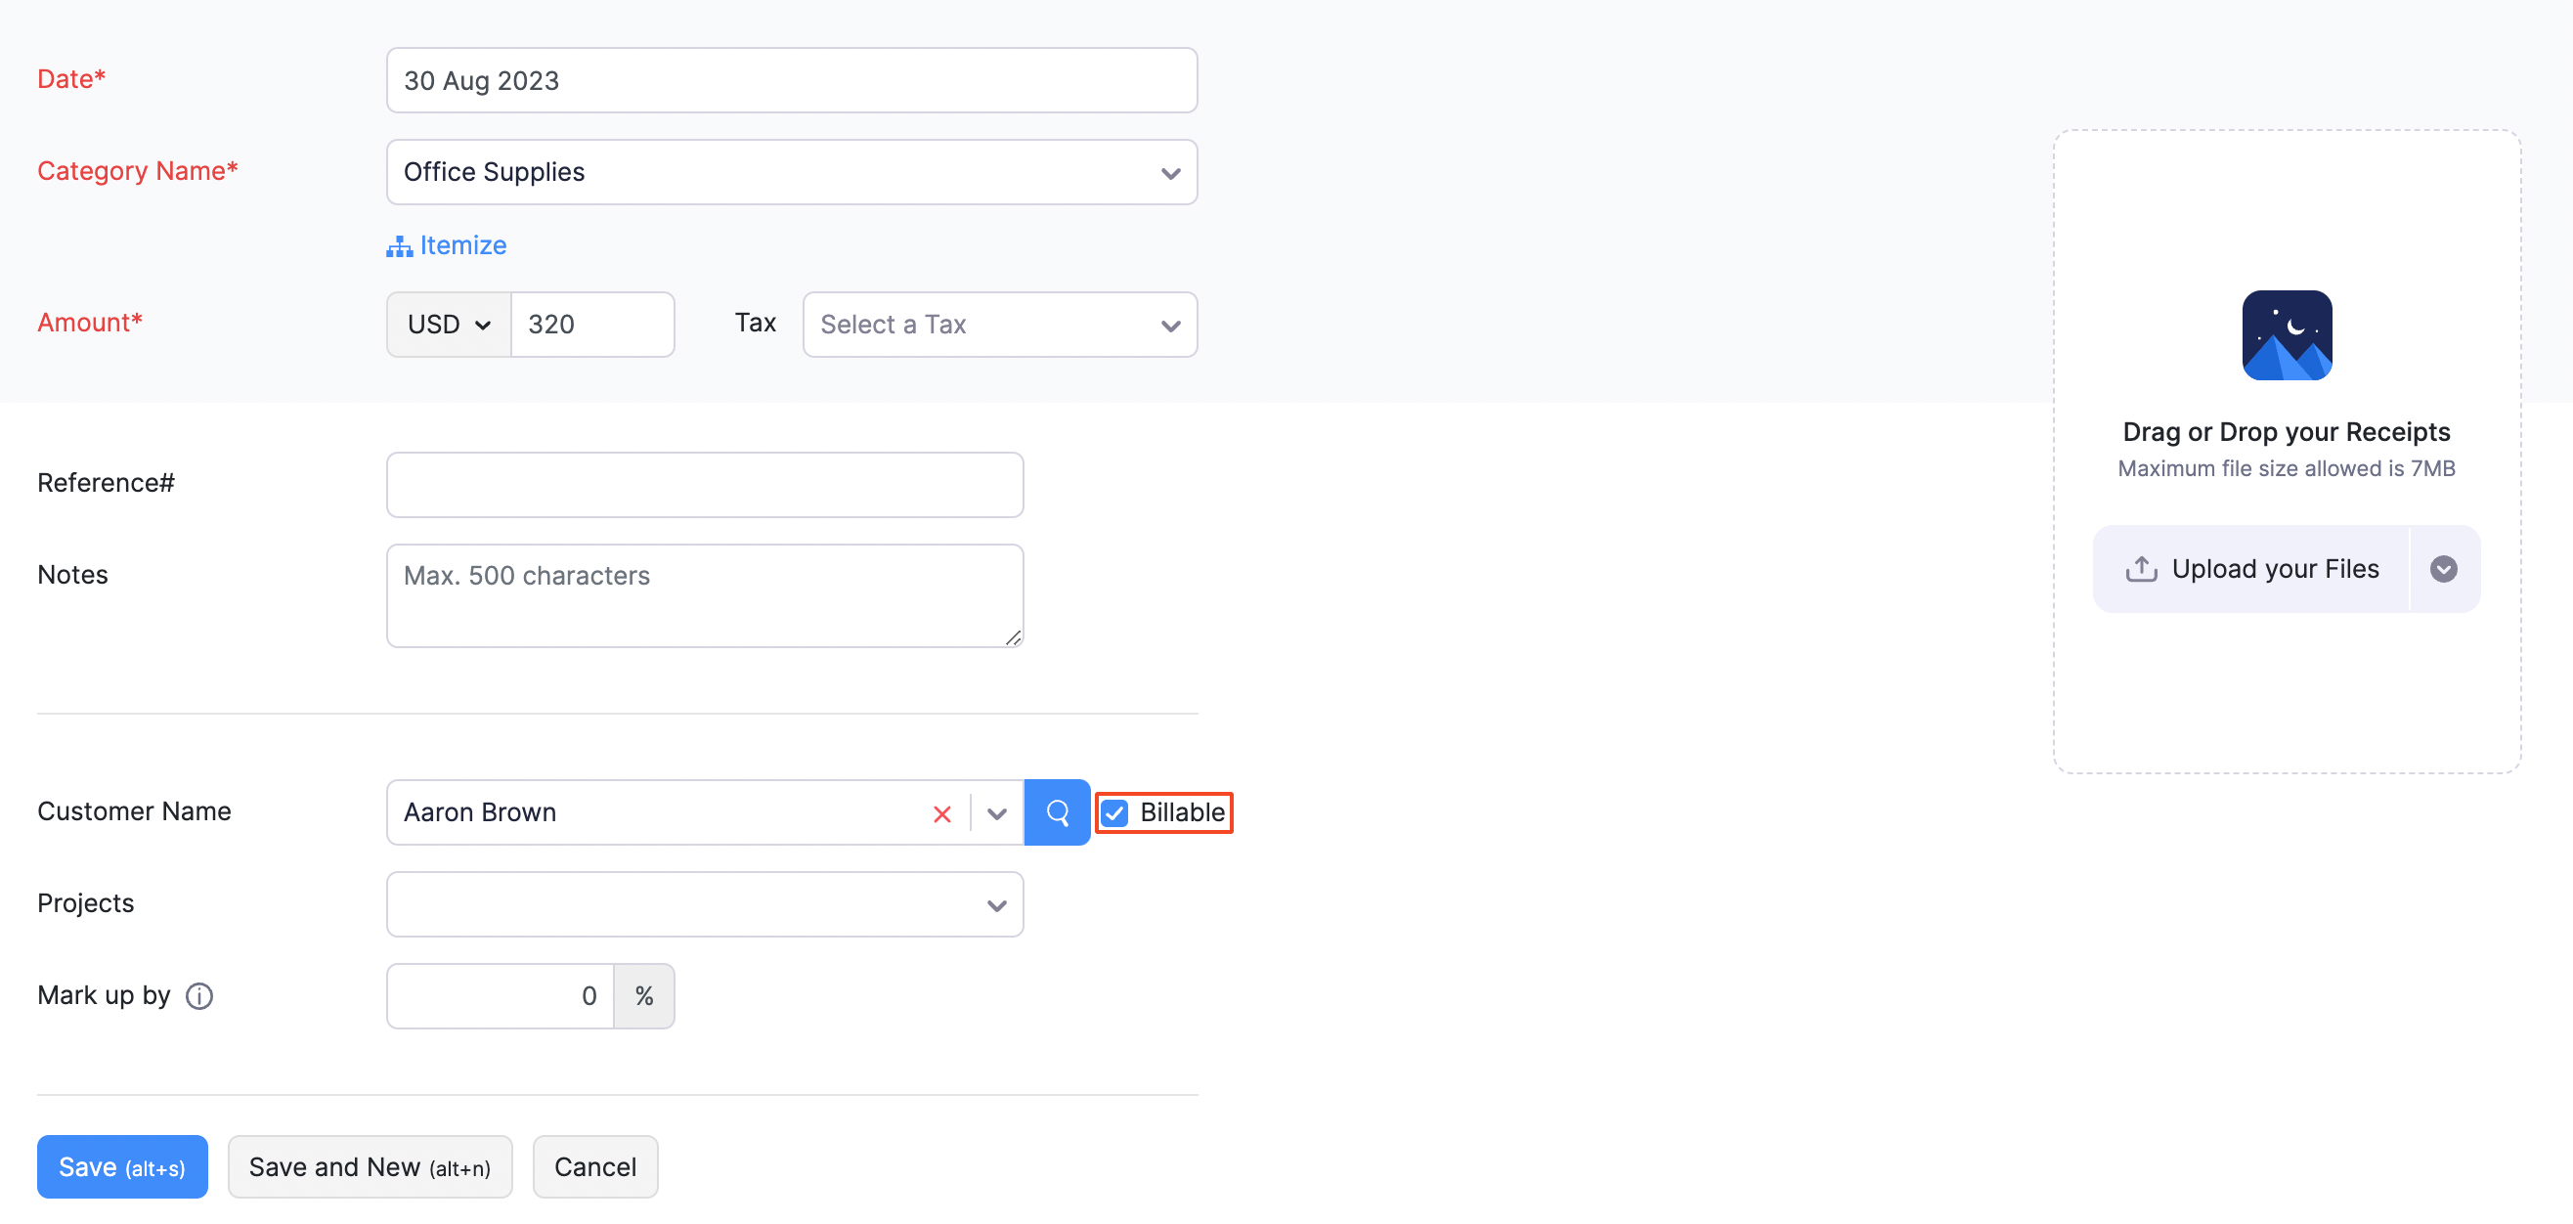Open the Projects dropdown

(704, 904)
